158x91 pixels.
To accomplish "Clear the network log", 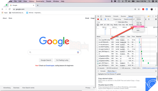I will click(101, 19).
